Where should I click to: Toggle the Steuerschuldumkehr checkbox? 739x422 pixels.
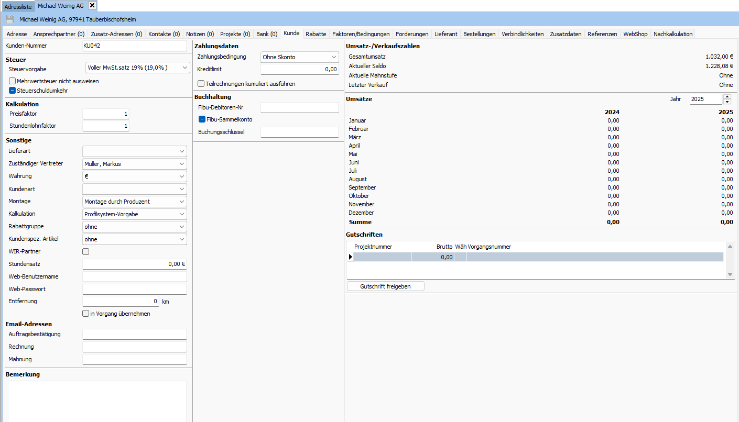click(x=12, y=91)
